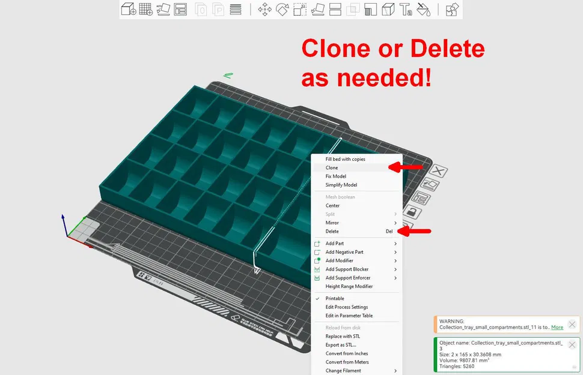583x375 pixels.
Task: Open the Supports Painting tool
Action: [x=370, y=9]
